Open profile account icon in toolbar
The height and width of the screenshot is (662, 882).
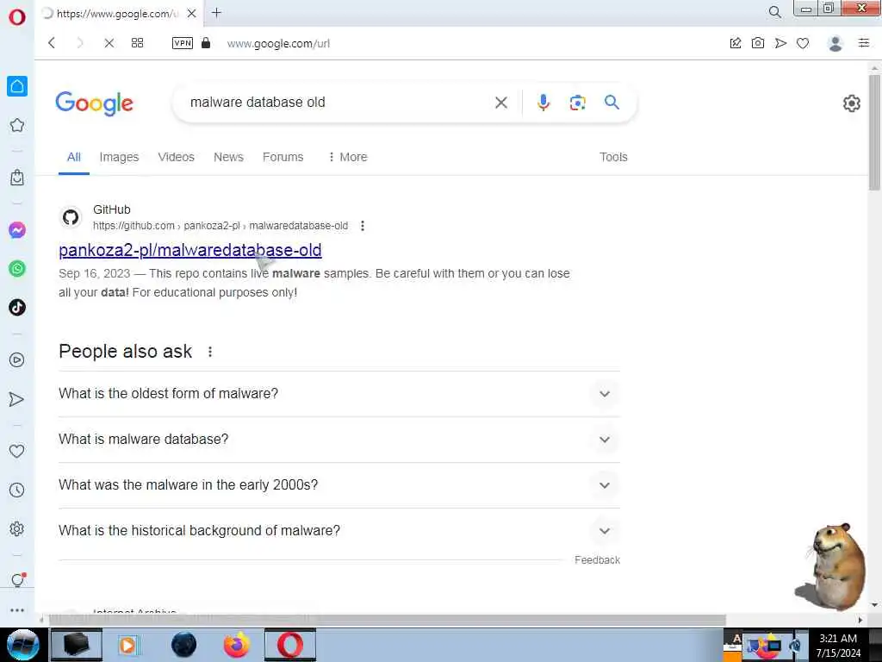point(835,43)
